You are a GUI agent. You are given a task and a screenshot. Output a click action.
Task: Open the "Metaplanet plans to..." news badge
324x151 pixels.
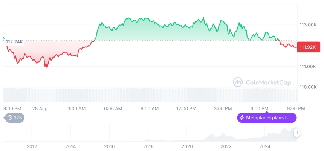pyautogui.click(x=267, y=118)
